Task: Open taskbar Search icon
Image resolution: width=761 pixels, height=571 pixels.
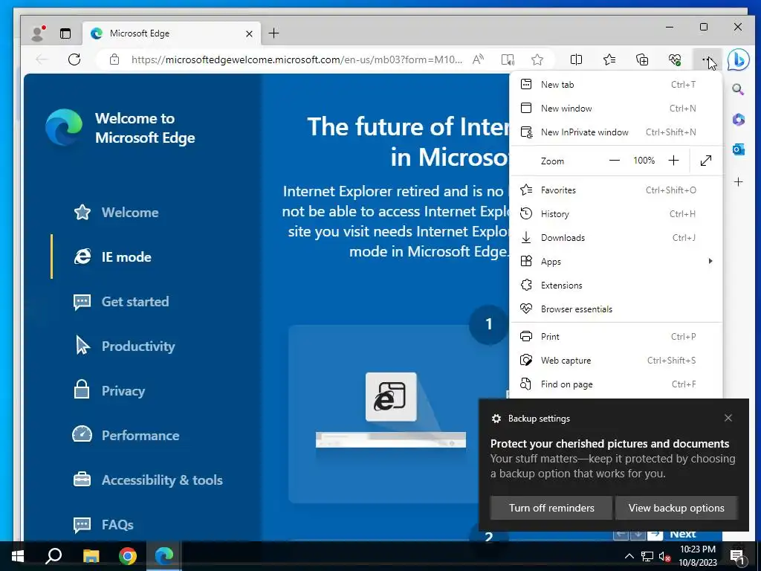Action: point(54,556)
